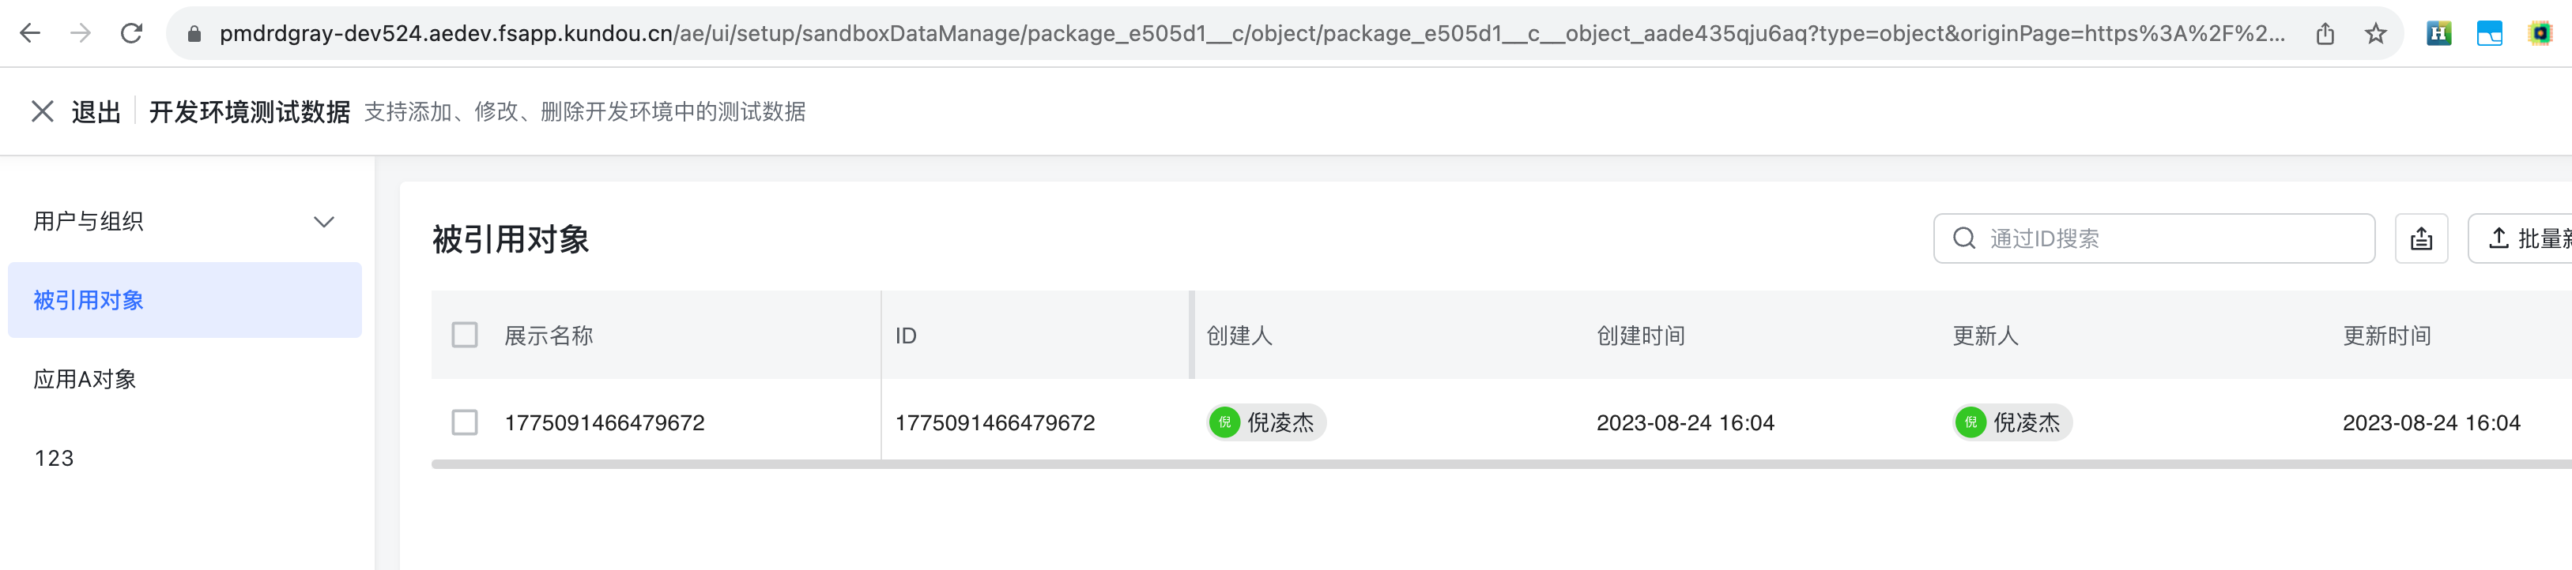Click the share icon in address bar
Screen dimensions: 2572x570
tap(2325, 34)
